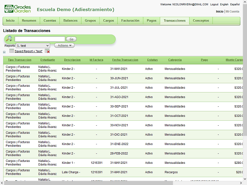The width and height of the screenshot is (247, 185).
Task: Sort by Estudiante column header
Action: 47,60
